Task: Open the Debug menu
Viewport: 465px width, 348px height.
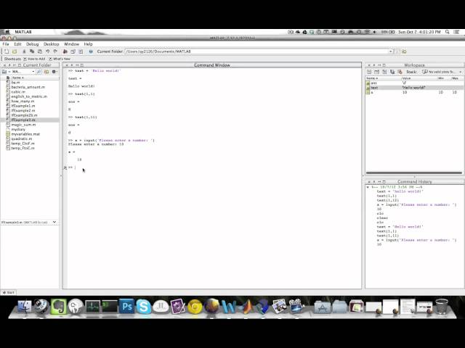Action: [x=32, y=44]
